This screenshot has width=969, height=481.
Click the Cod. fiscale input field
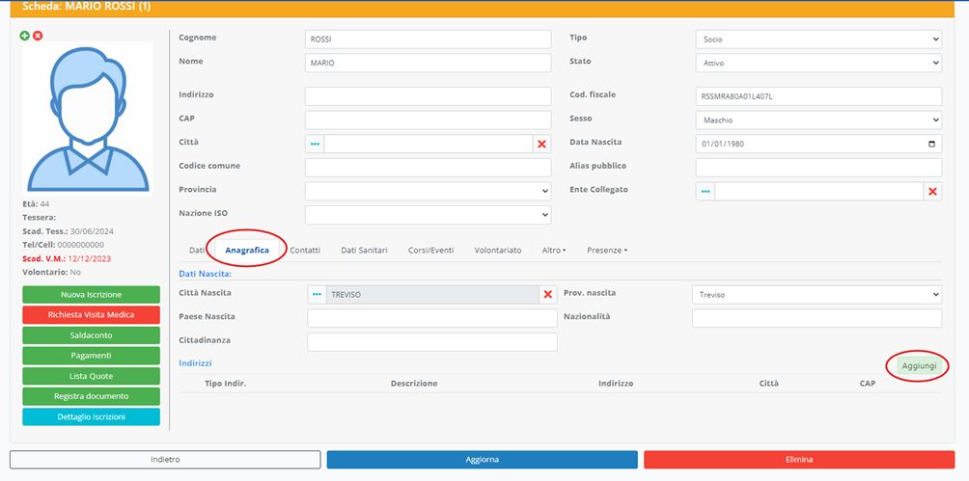[817, 96]
